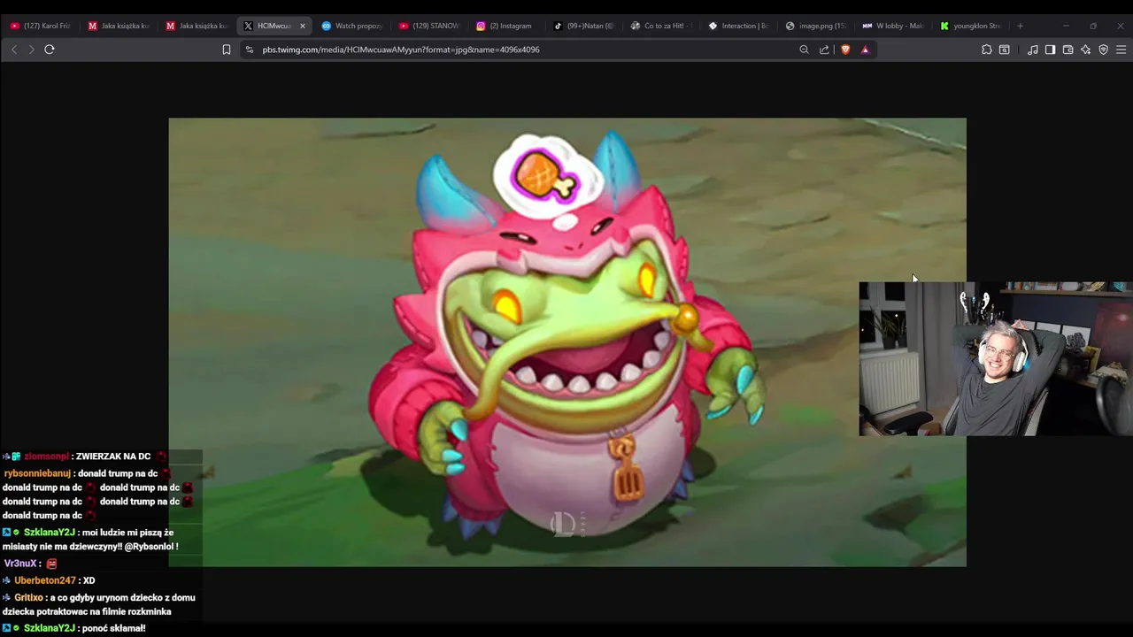Open Leo AI sparkle icon
Image resolution: width=1133 pixels, height=637 pixels.
(x=1085, y=50)
